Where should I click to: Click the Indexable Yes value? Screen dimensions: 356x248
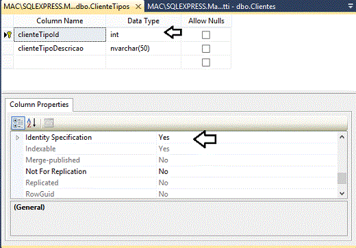[164, 149]
